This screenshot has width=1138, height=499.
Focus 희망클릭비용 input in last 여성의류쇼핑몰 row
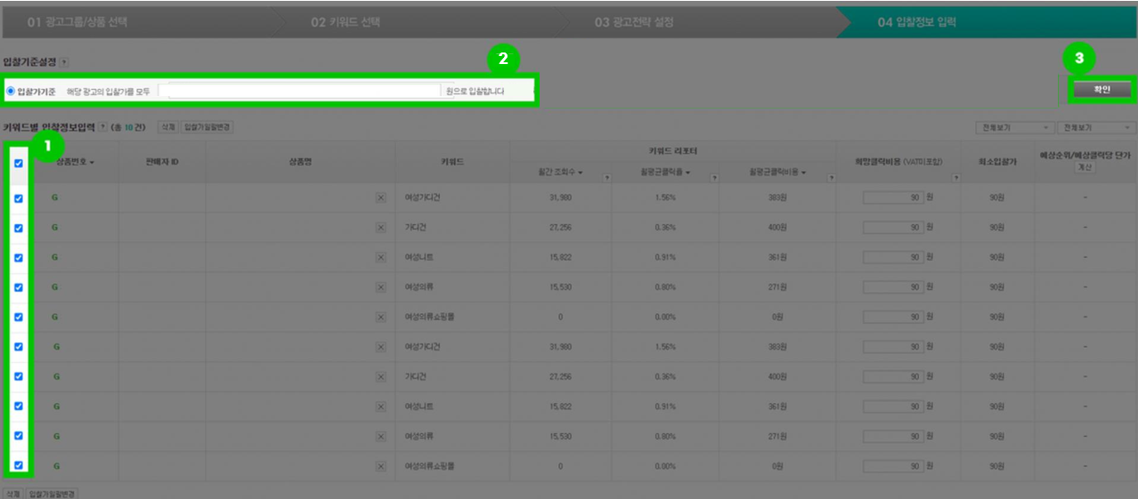[893, 466]
